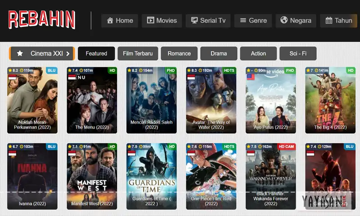Image resolution: width=360 pixels, height=216 pixels.
Task: Click the monitor icon in Serial Tv
Action: (194, 20)
